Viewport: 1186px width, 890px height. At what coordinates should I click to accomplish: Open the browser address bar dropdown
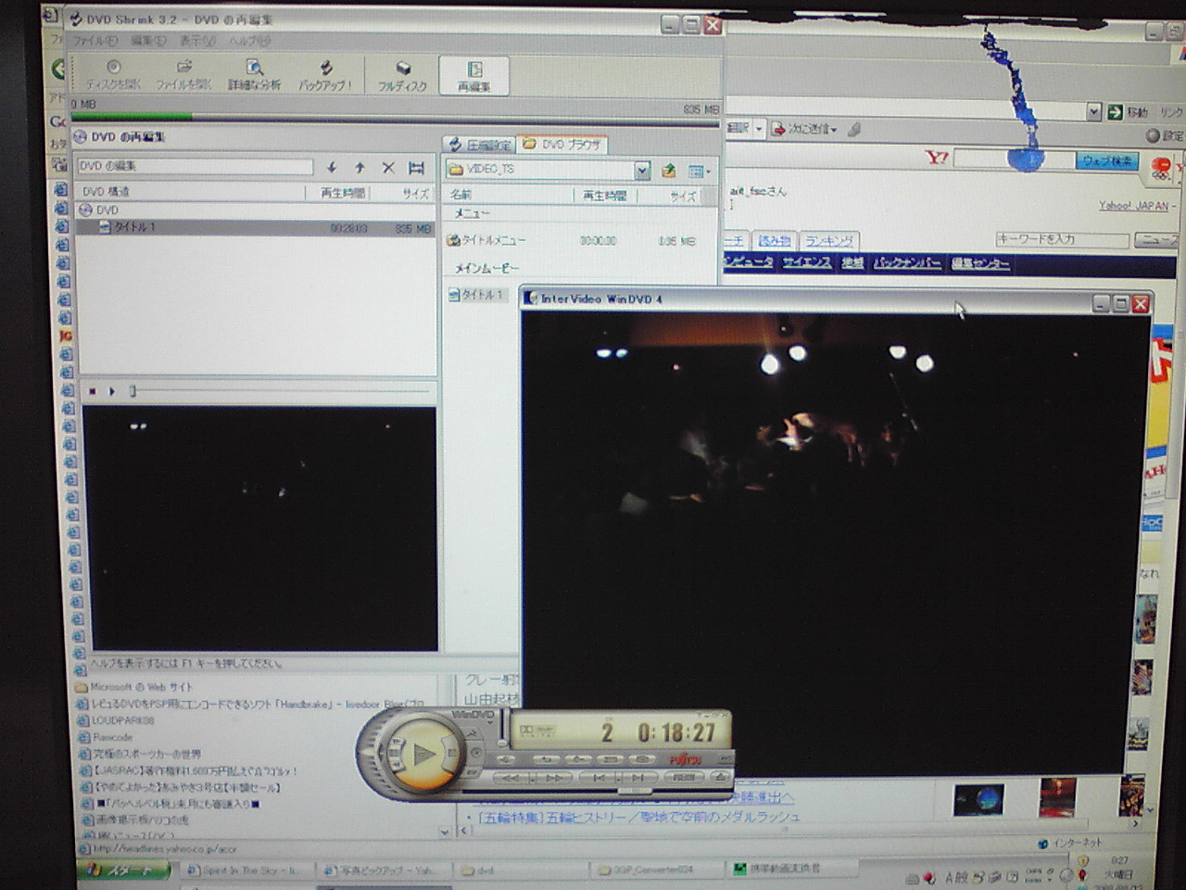(1093, 112)
